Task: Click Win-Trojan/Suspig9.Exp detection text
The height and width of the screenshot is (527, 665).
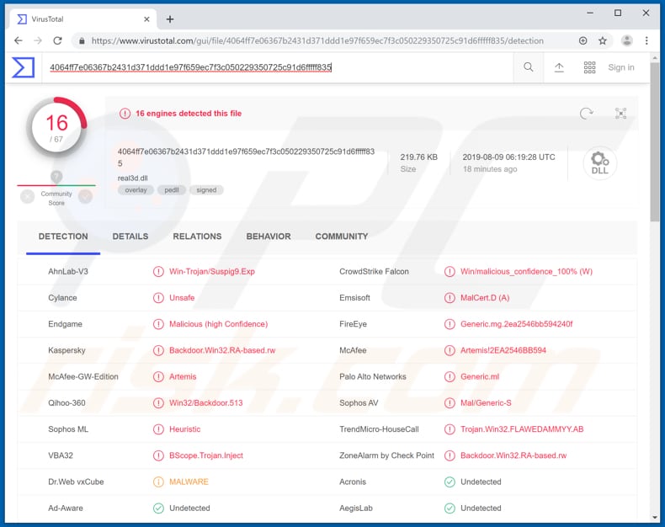Action: pyautogui.click(x=212, y=272)
